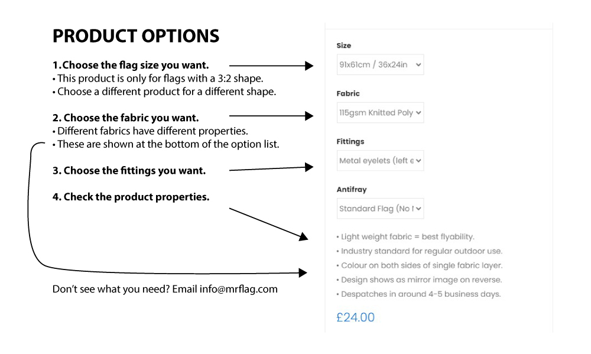This screenshot has height=354, width=591.
Task: Click the long curved arrow's arrowhead at bottom
Action: click(x=303, y=272)
